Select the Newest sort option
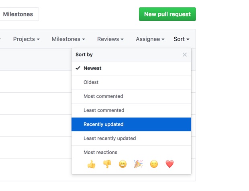This screenshot has width=249, height=191. coord(131,68)
